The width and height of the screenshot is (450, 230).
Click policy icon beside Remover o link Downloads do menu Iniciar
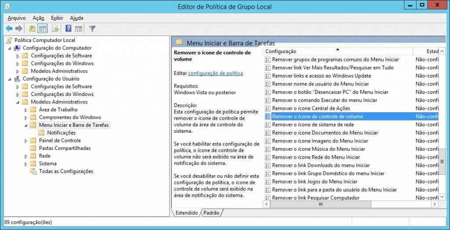(x=268, y=165)
